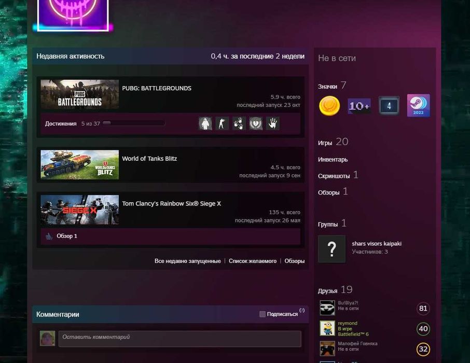Open Малофей Говняка friend avatar
Image resolution: width=470 pixels, height=363 pixels.
tap(327, 348)
